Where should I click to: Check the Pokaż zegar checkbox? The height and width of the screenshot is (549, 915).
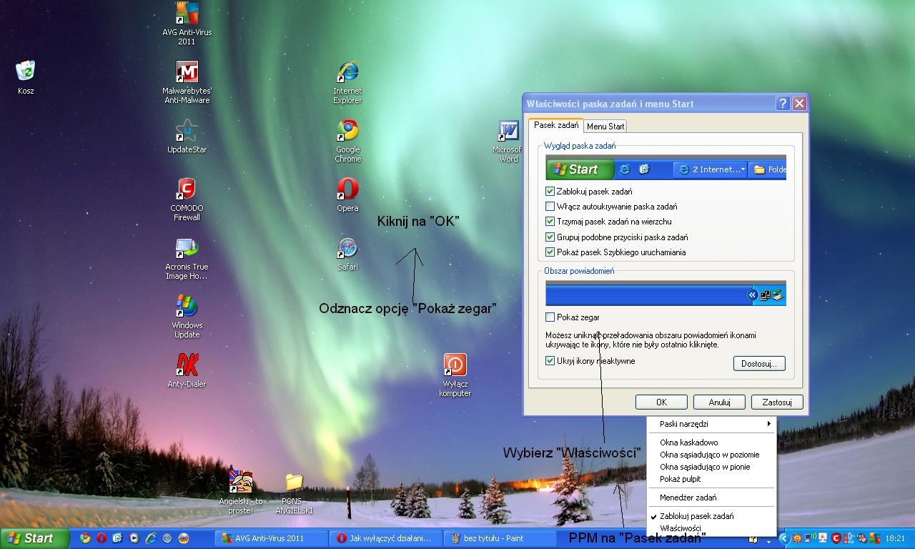pyautogui.click(x=550, y=317)
